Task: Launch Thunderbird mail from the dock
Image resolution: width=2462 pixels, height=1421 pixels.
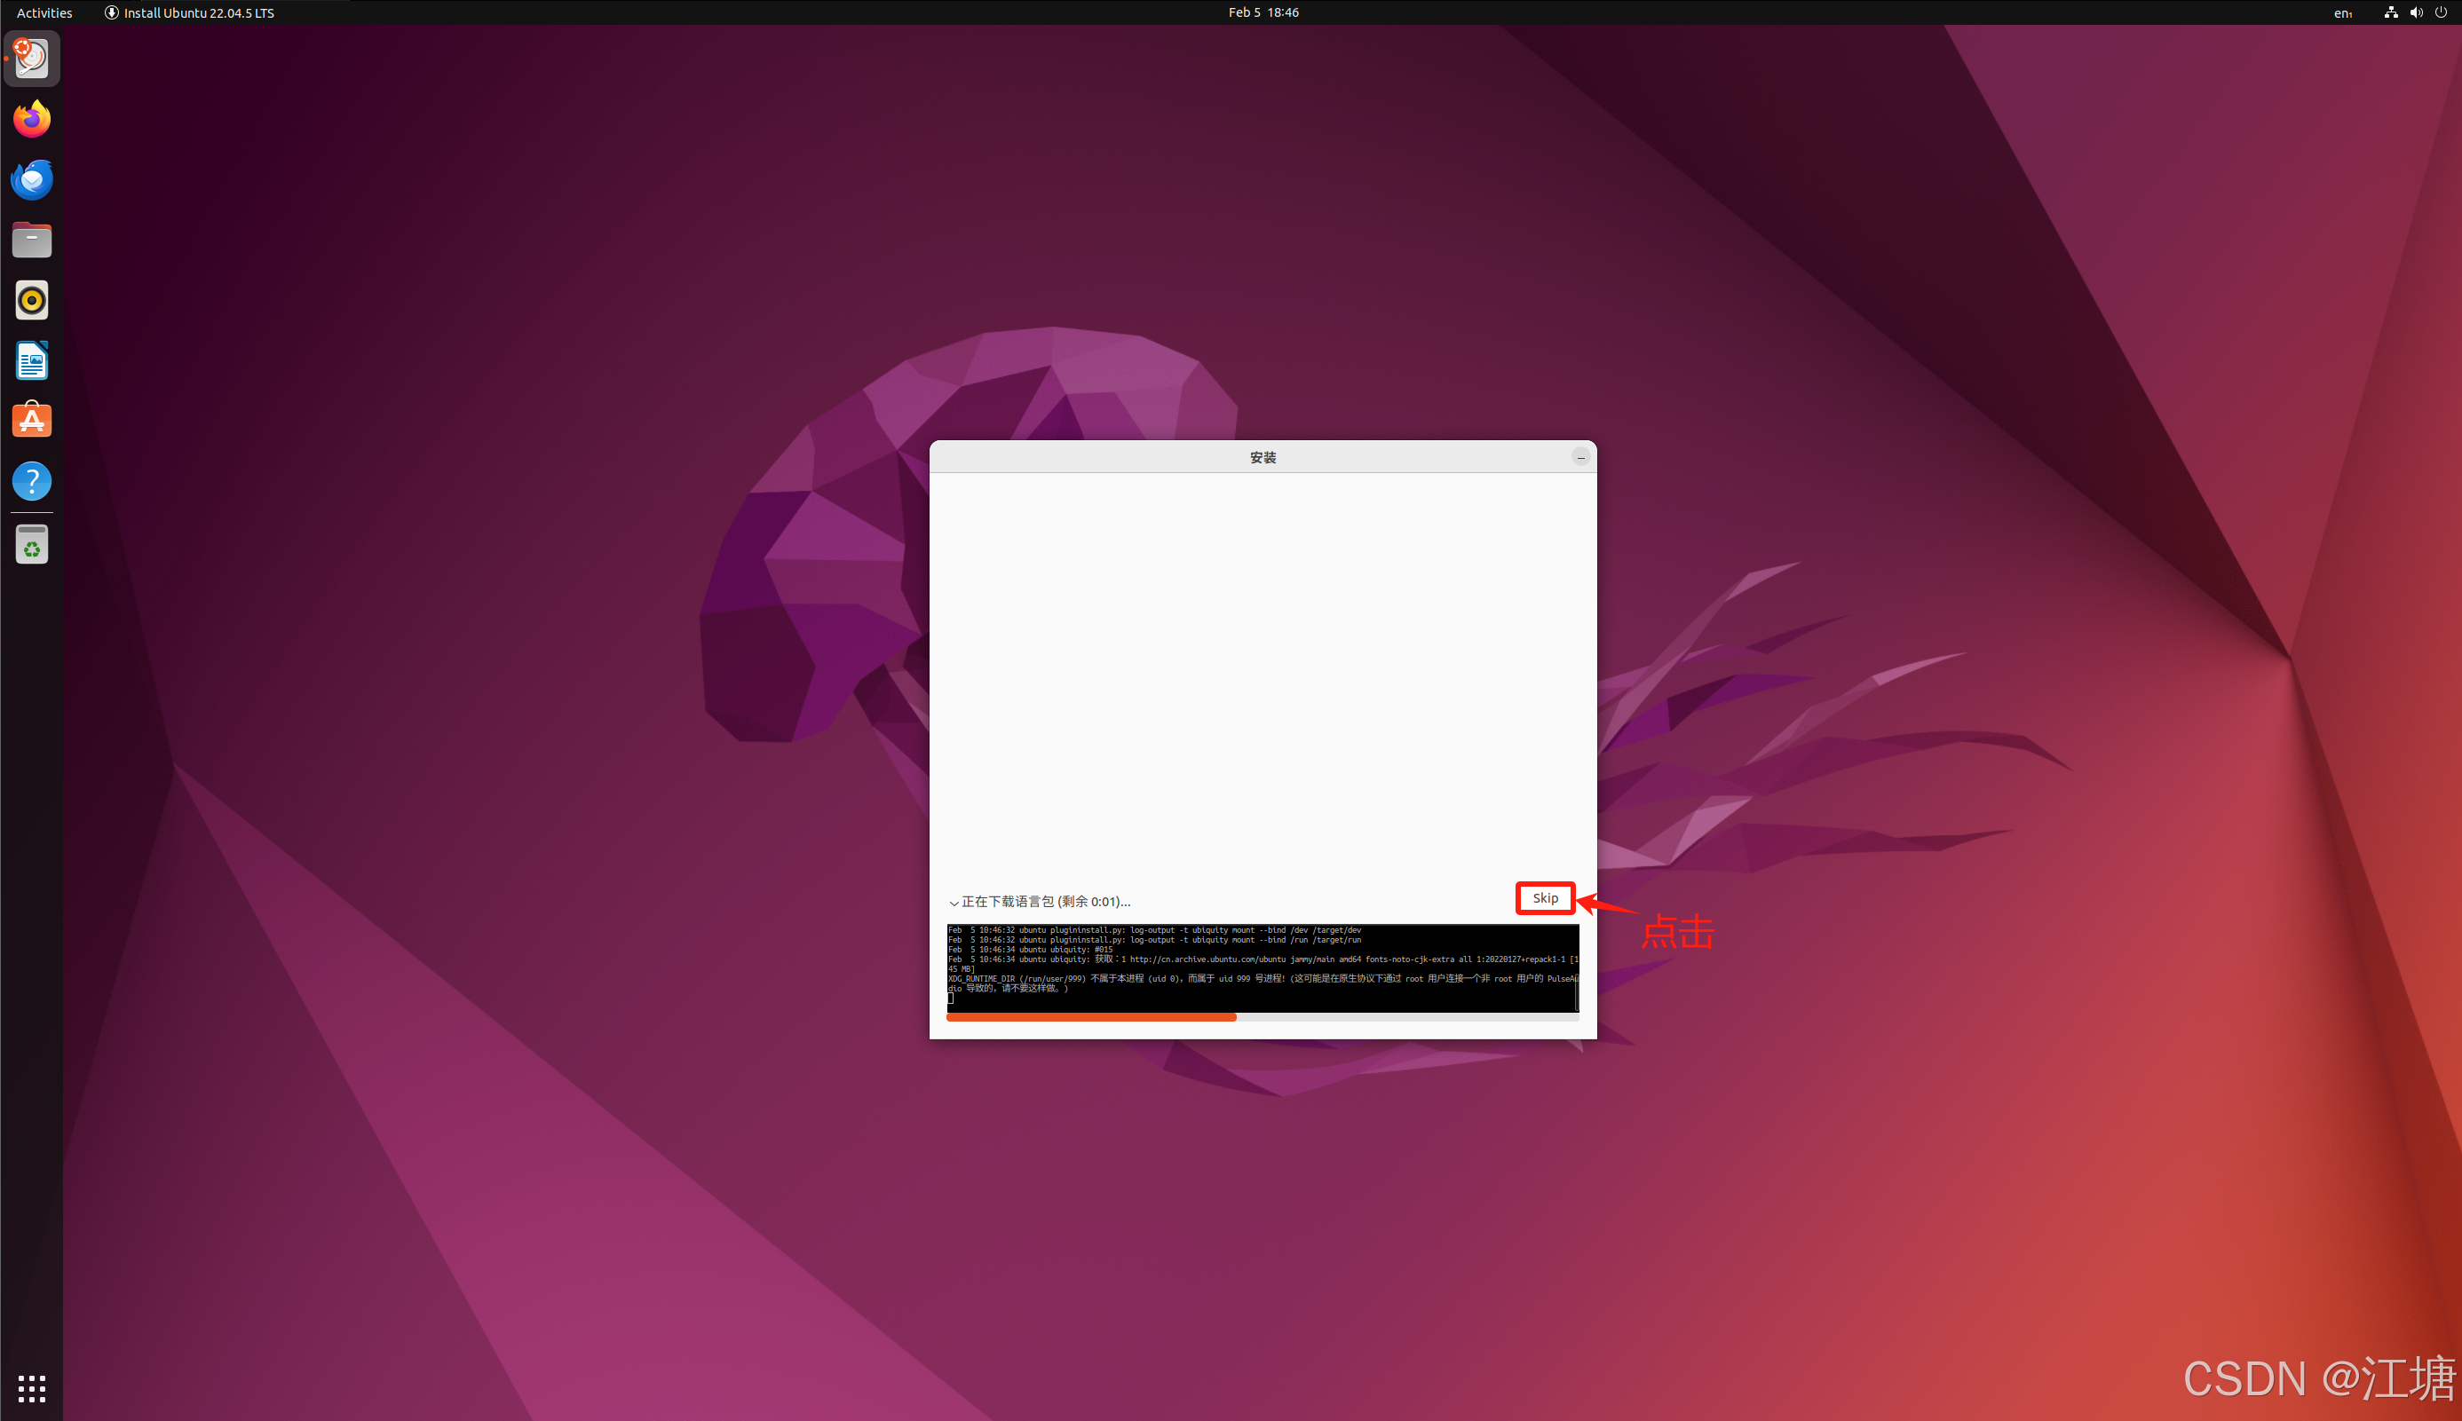Action: tap(31, 179)
